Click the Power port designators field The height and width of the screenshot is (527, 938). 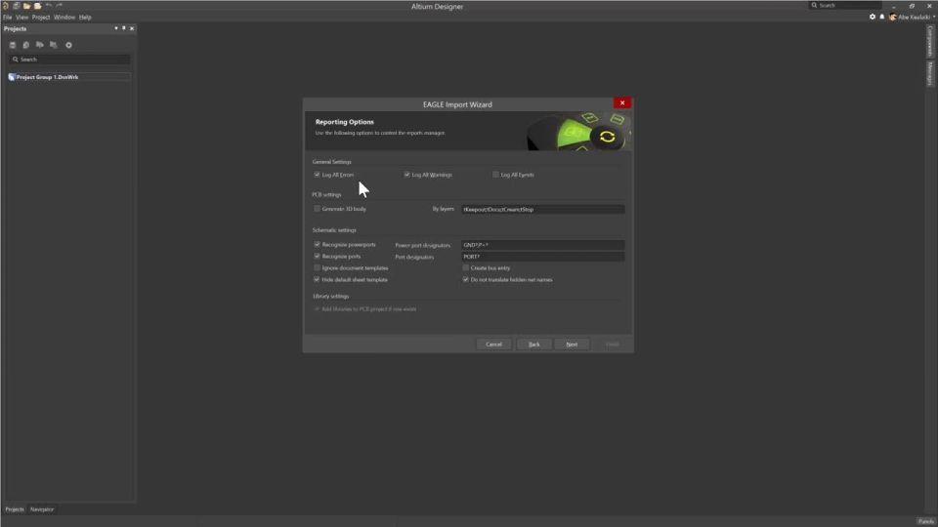[542, 245]
